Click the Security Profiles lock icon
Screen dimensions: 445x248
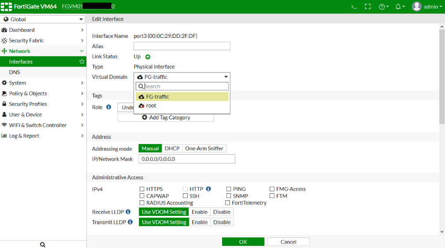(4, 104)
